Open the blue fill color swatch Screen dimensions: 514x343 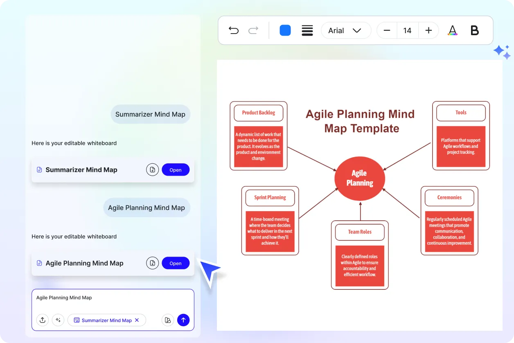pyautogui.click(x=285, y=30)
